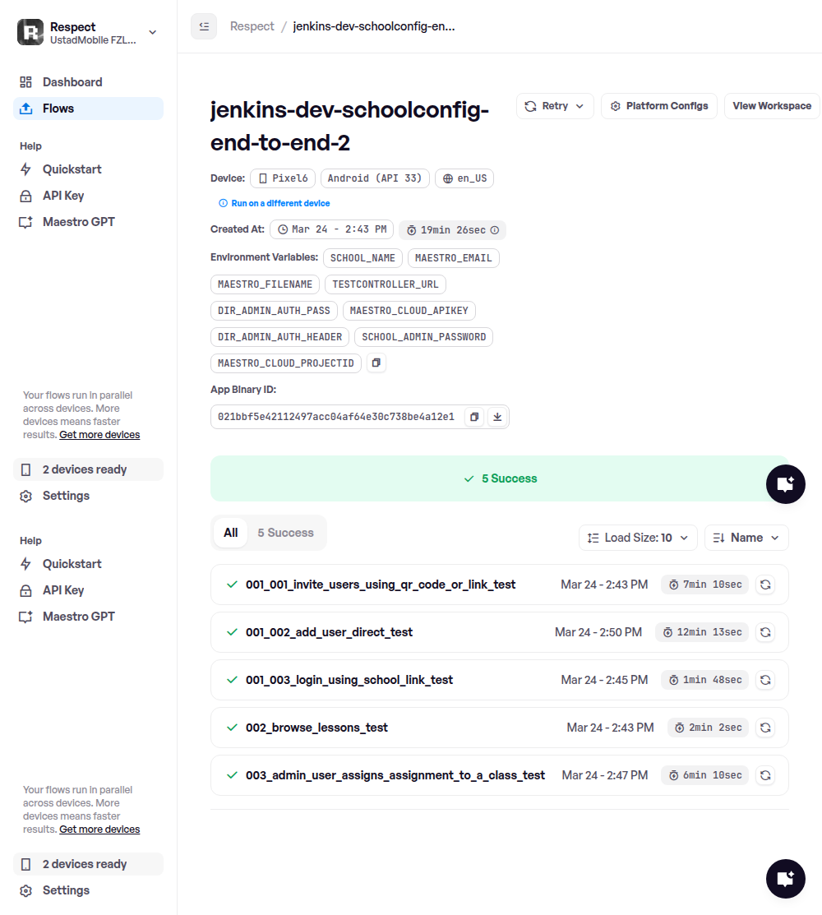This screenshot has height=915, width=822.
Task: Click the View Workspace button
Action: tap(771, 106)
